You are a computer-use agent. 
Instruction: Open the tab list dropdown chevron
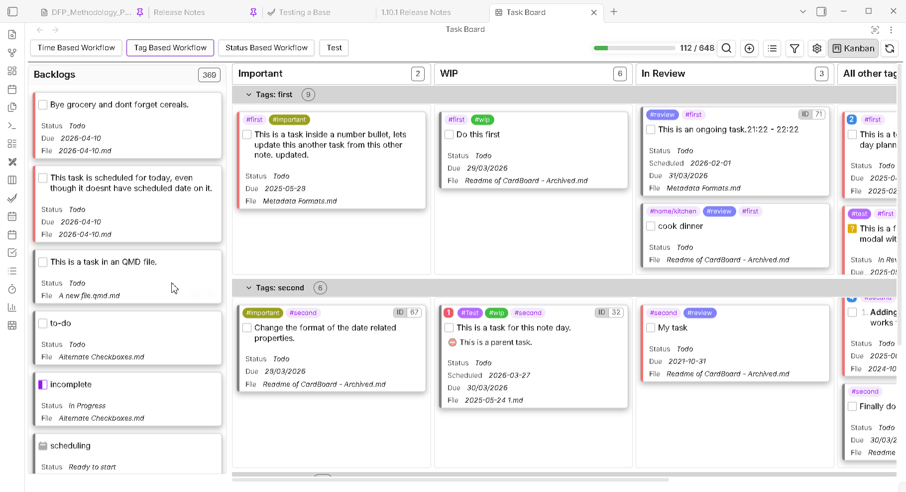802,12
